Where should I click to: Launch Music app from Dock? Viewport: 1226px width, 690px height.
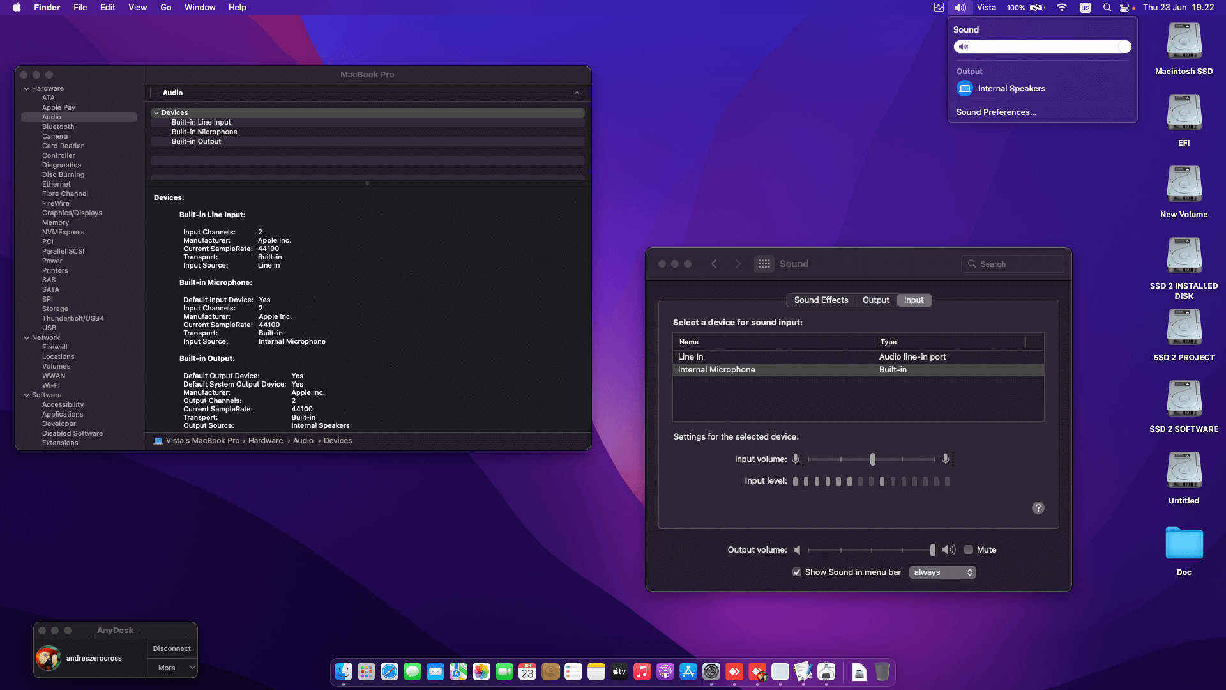(642, 671)
